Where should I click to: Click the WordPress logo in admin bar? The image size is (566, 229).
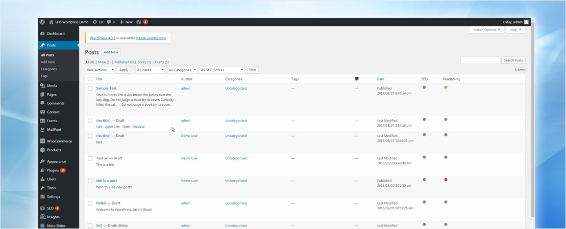[x=43, y=22]
